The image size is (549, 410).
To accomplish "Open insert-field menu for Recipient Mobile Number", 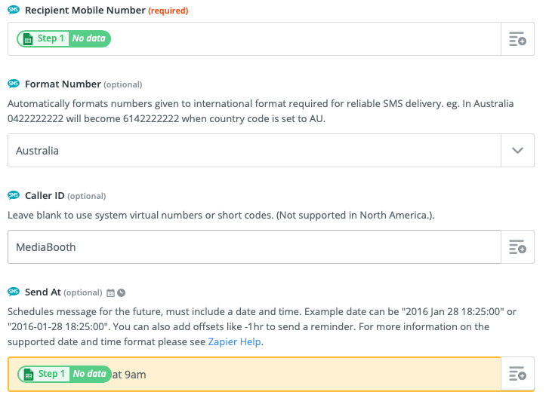I will (517, 39).
